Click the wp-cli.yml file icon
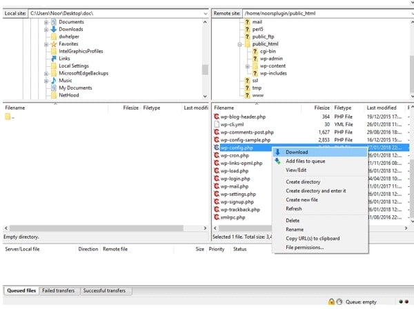Screen dimensions: 414x309 coord(217,124)
